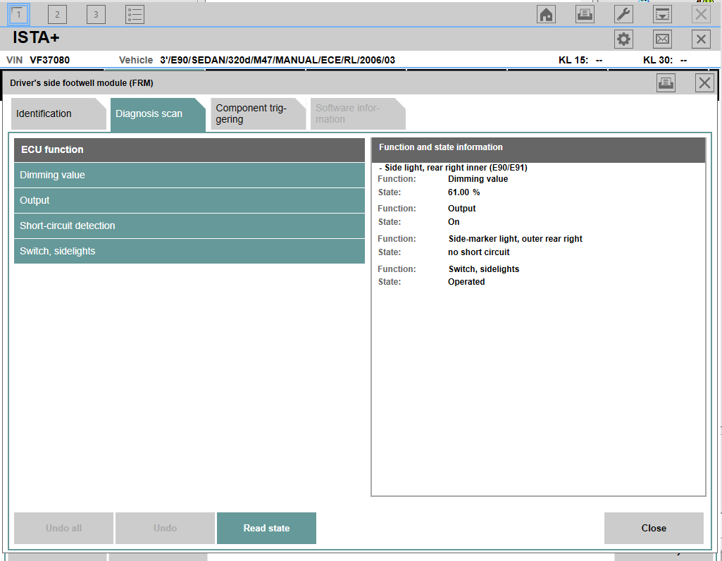Select Switch, sidelights function row

[189, 251]
